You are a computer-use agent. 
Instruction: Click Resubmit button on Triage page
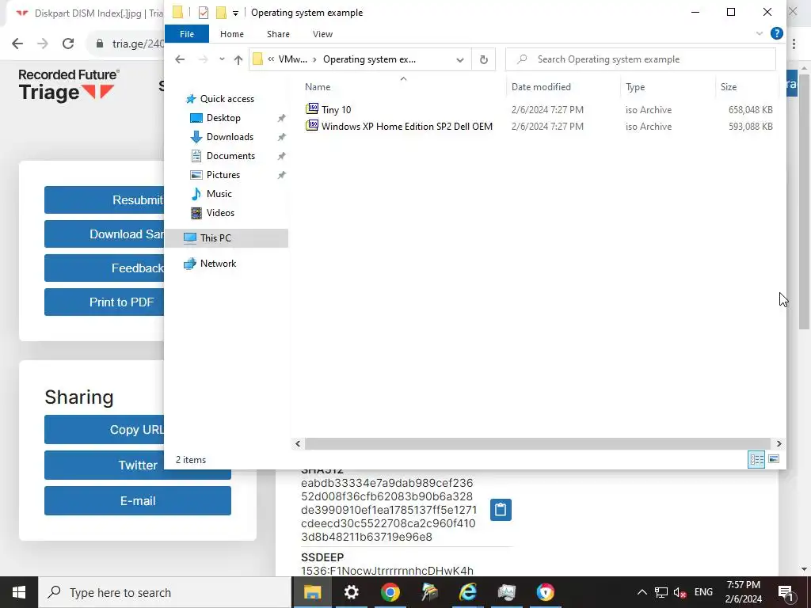[104, 200]
